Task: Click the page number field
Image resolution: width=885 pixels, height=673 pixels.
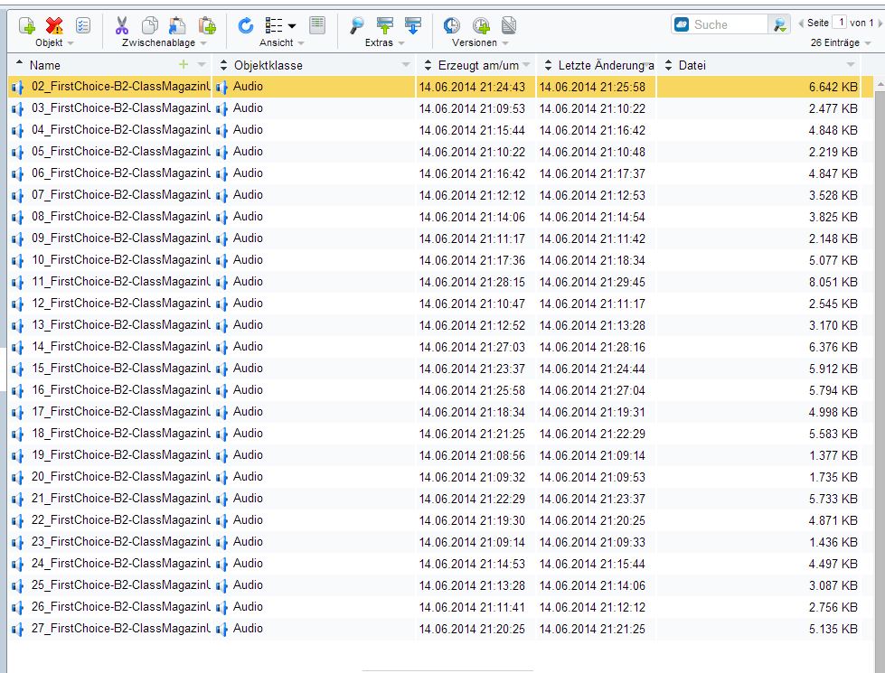Action: tap(840, 23)
